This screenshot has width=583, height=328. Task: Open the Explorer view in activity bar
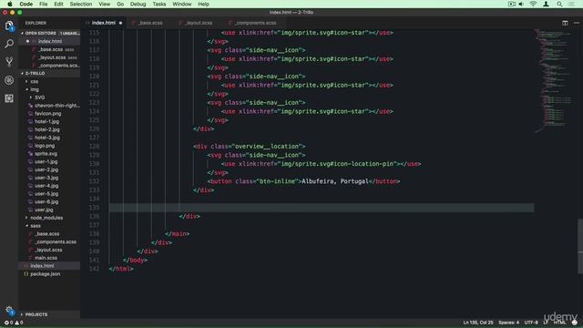coord(9,26)
